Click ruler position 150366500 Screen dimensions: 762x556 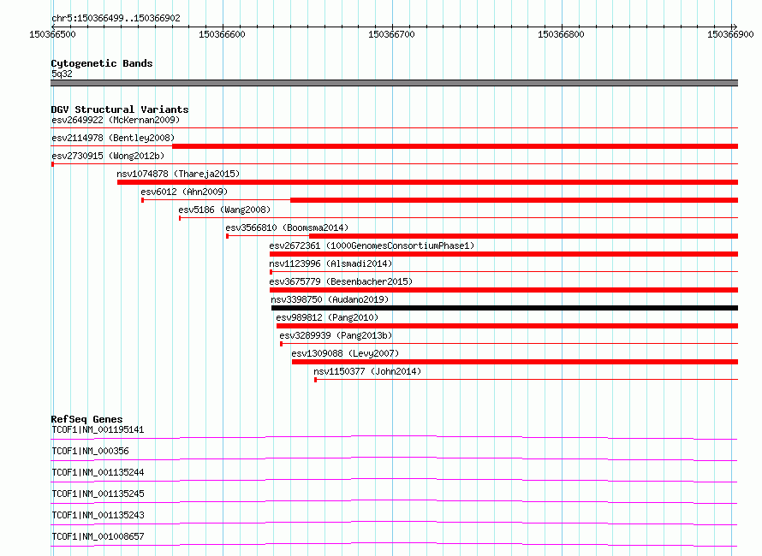point(52,34)
